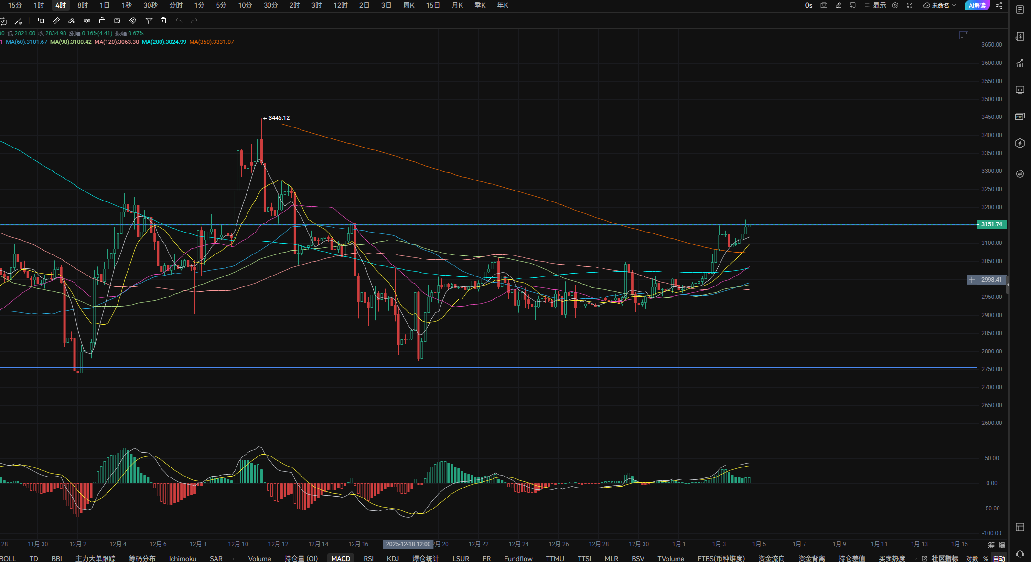Switch to the 1日 timeframe tab
Viewport: 1031px width, 562px height.
104,5
